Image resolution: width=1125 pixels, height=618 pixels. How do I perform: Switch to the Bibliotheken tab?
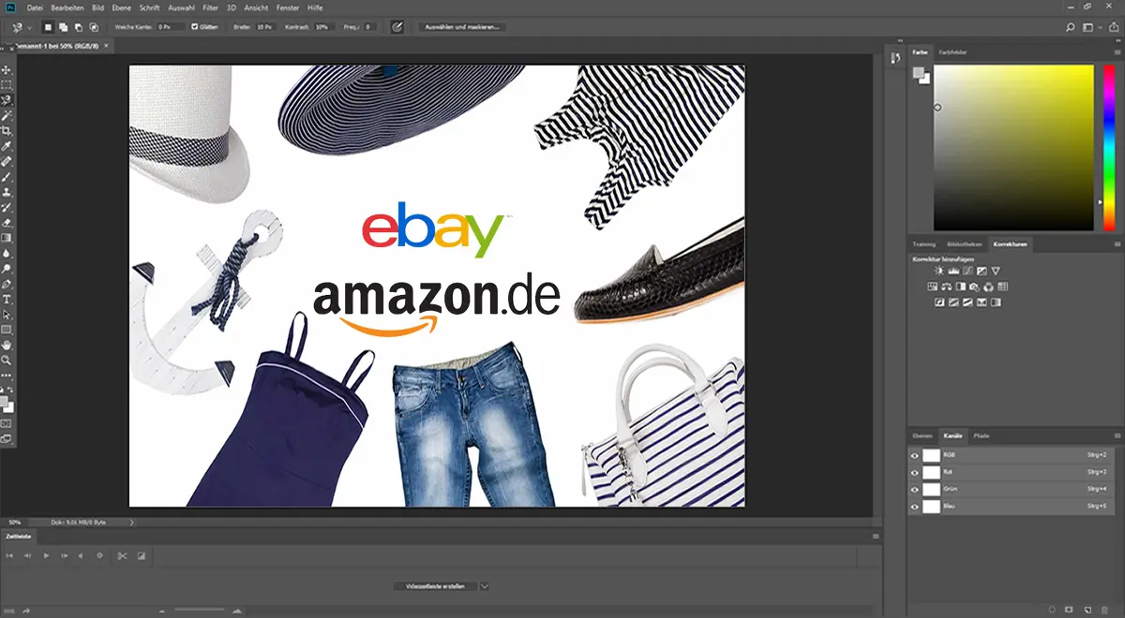(x=965, y=244)
